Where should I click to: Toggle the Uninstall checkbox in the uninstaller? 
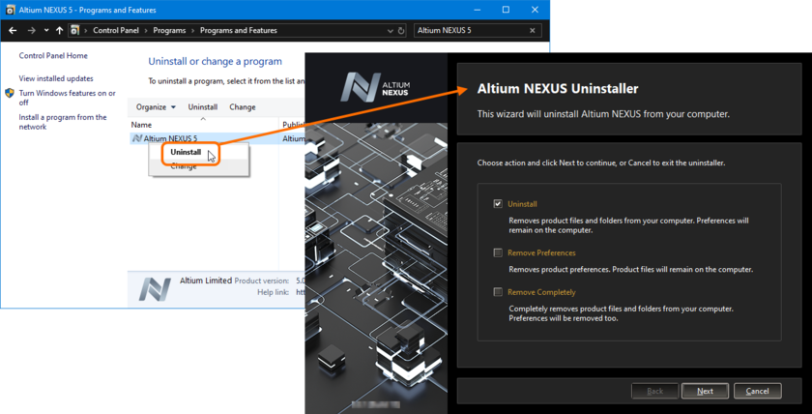(498, 204)
